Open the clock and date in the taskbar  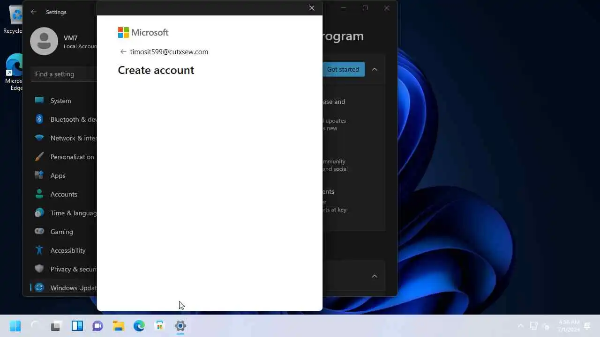(x=569, y=326)
